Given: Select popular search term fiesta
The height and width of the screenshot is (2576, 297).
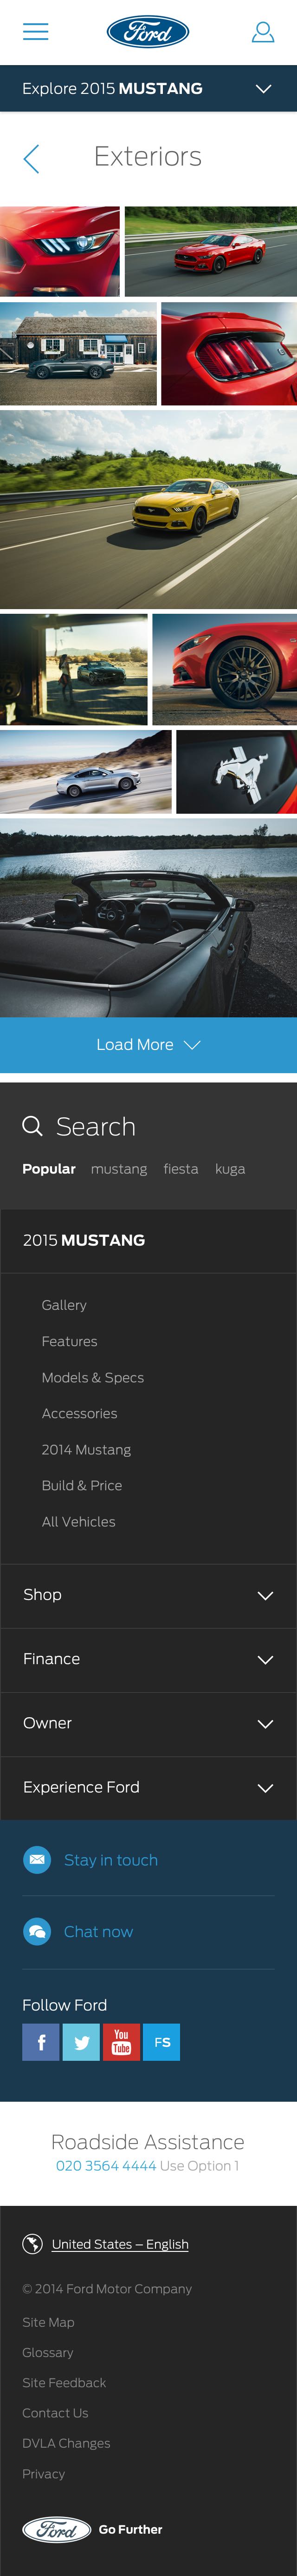Looking at the screenshot, I should point(181,1169).
